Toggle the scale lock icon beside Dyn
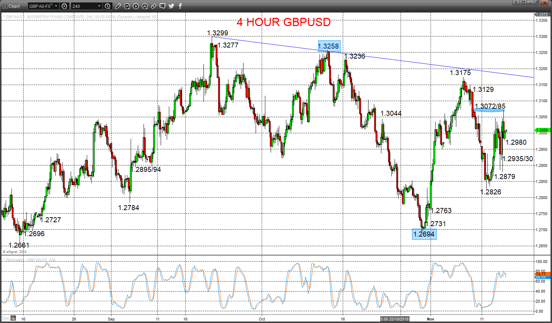 13,318
